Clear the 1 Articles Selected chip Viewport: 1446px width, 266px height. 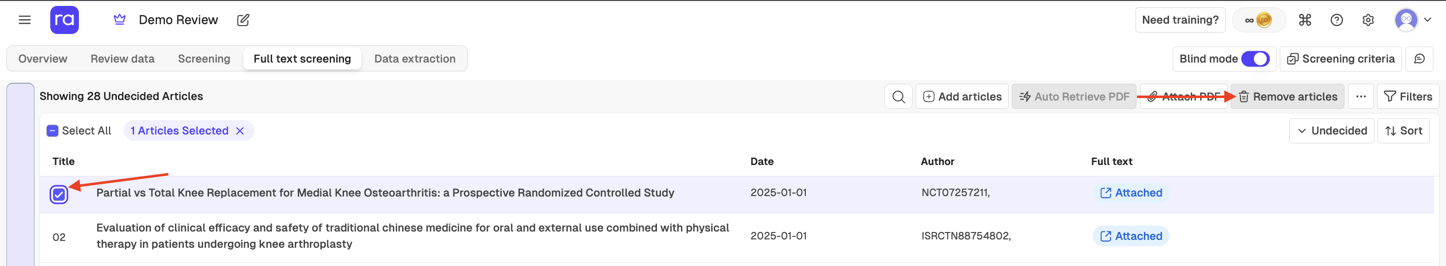coord(240,131)
